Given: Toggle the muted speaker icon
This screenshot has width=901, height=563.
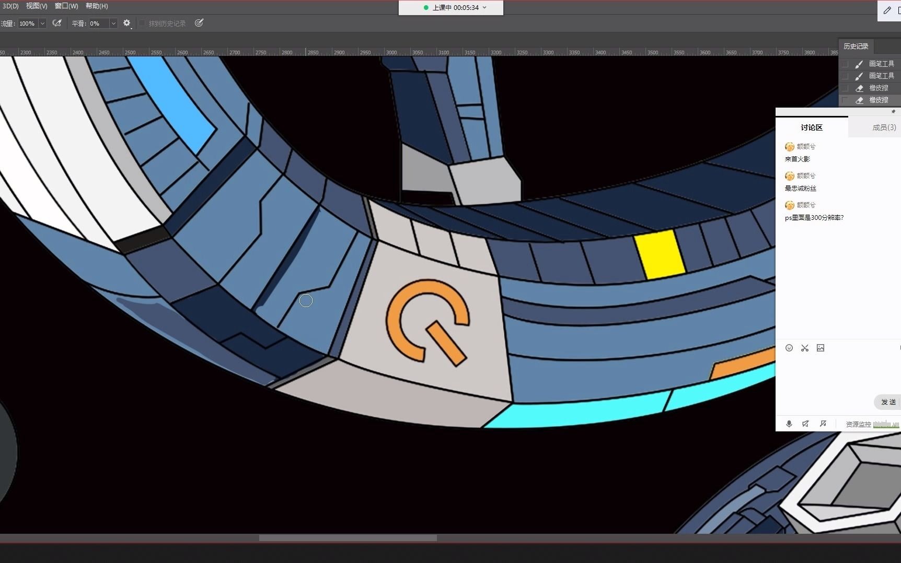Looking at the screenshot, I should (806, 424).
